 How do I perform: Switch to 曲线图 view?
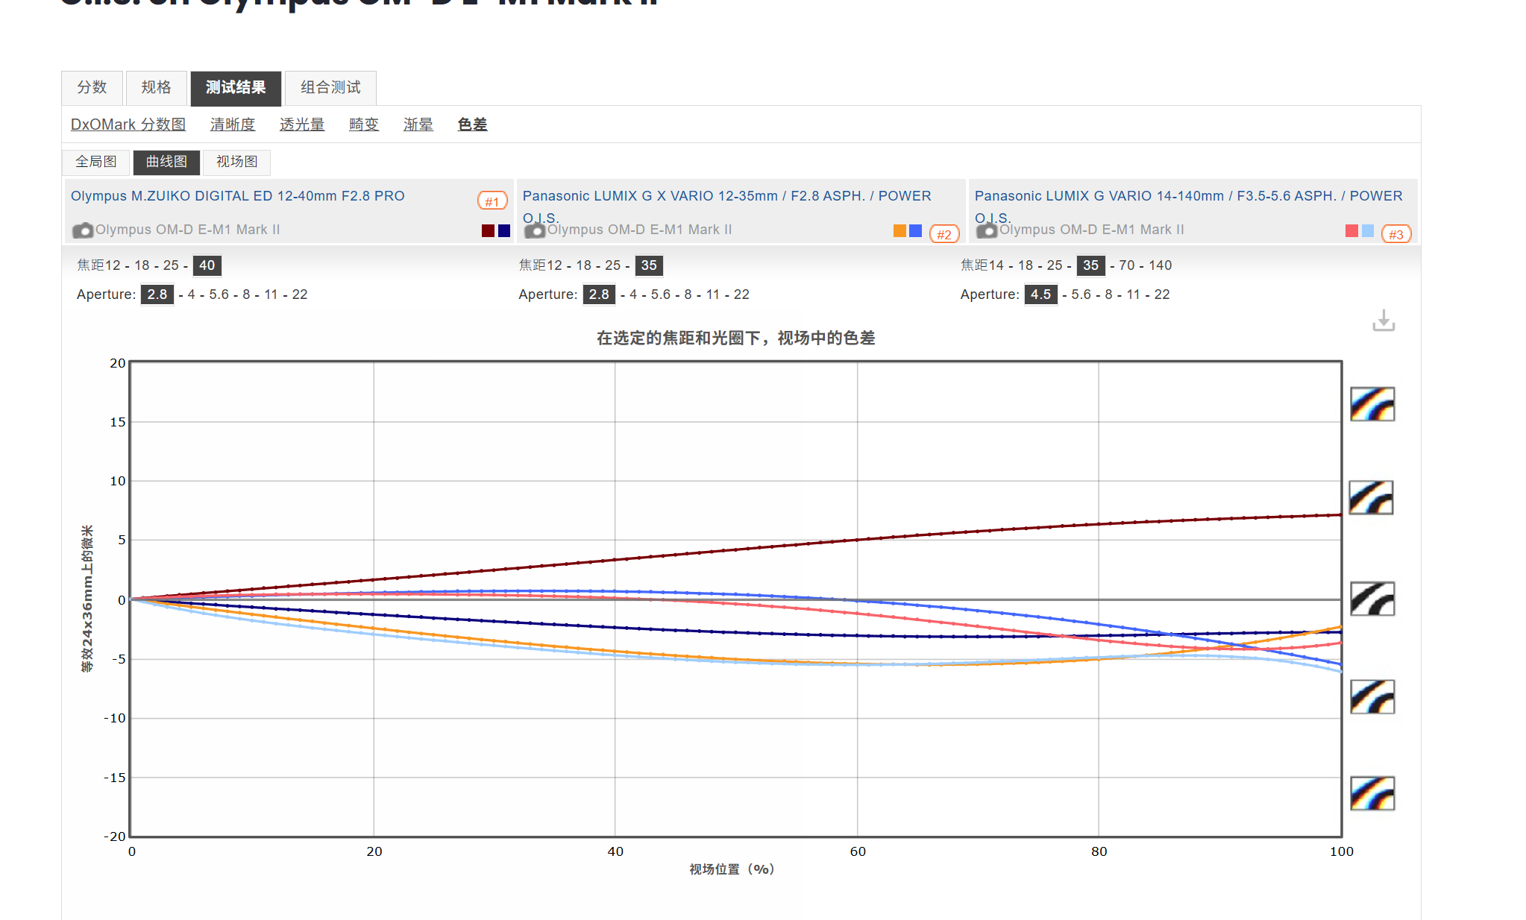[x=166, y=162]
